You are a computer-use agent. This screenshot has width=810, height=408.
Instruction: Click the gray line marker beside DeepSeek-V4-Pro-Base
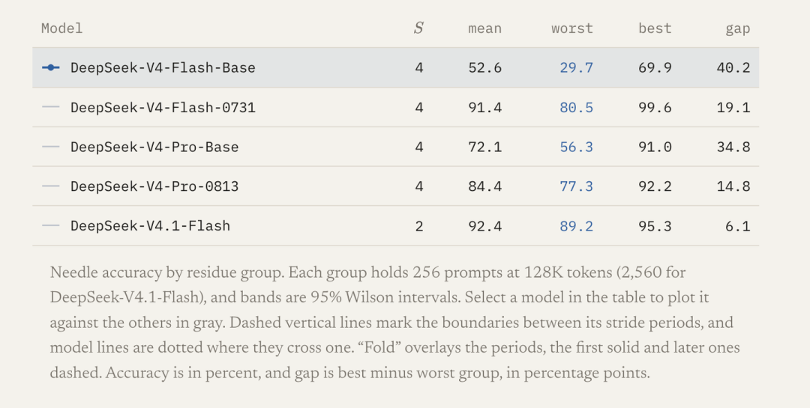coord(51,147)
